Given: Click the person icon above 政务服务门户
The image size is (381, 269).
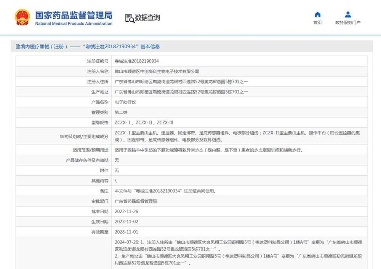Looking at the screenshot, I should pyautogui.click(x=348, y=14).
